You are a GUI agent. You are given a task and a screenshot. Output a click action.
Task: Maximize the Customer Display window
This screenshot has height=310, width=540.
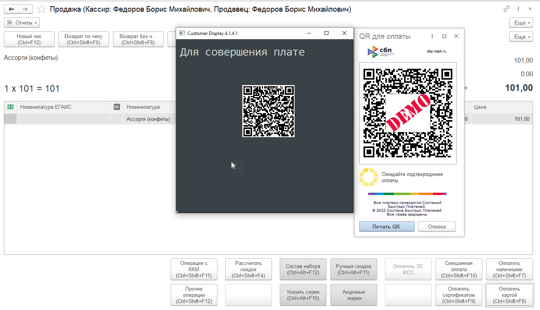click(326, 33)
